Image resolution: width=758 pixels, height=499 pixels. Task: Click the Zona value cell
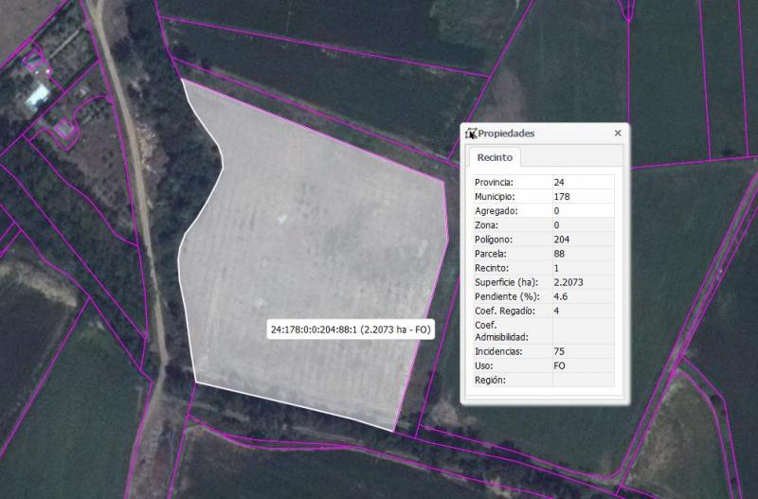(x=582, y=225)
